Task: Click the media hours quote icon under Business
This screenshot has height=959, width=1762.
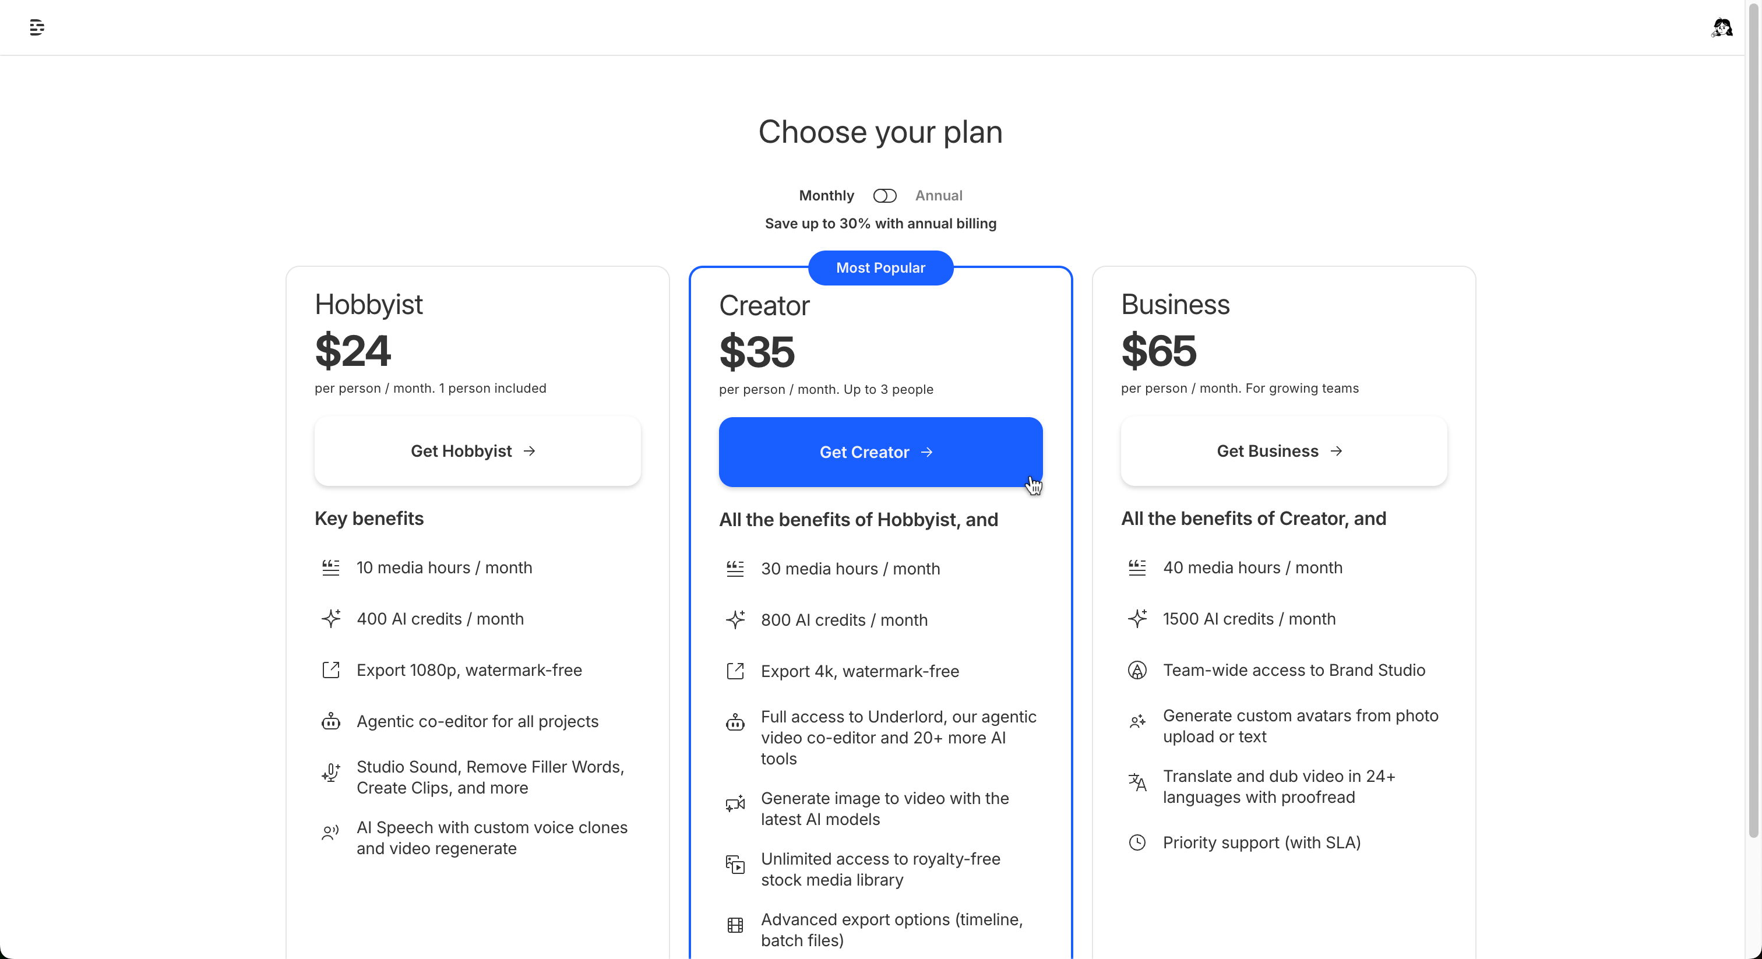Action: pos(1137,567)
